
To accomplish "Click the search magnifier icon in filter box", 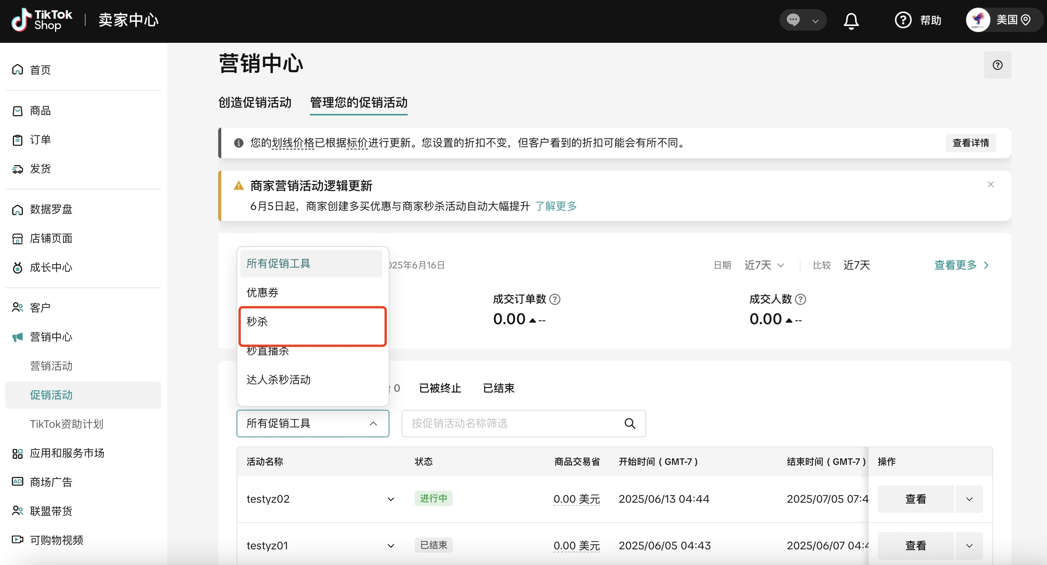I will (x=630, y=424).
